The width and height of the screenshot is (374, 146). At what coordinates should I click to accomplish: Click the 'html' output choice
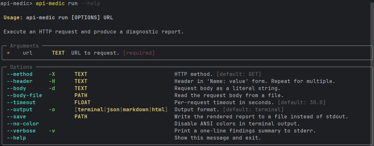pyautogui.click(x=158, y=110)
